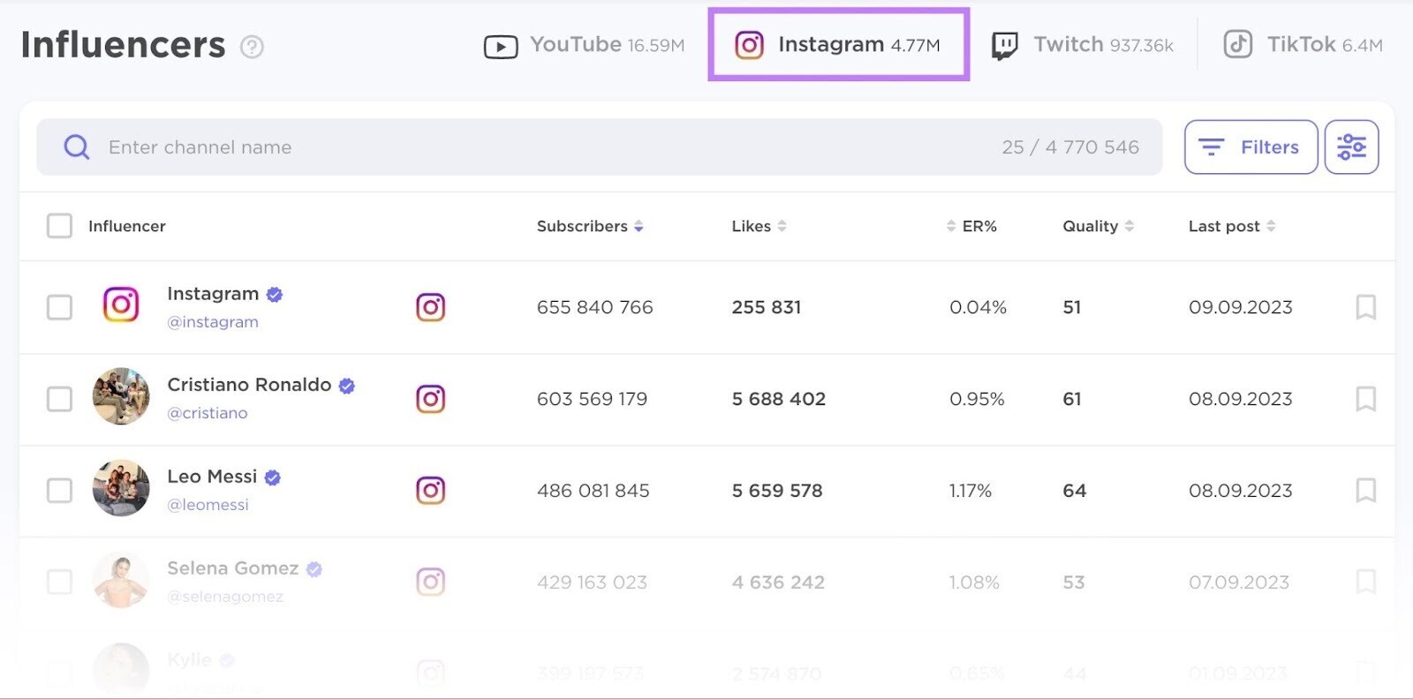Open the column settings sliders icon

coord(1351,147)
